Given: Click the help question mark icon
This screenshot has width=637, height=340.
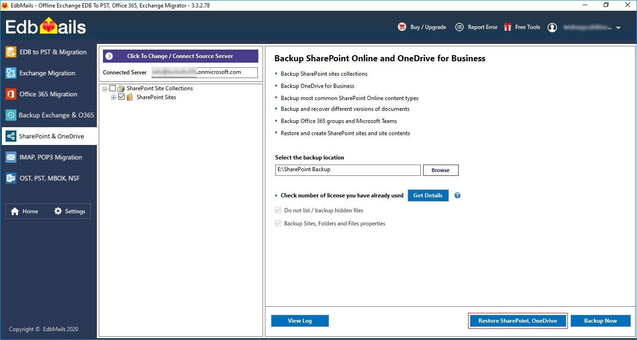Looking at the screenshot, I should [x=457, y=195].
